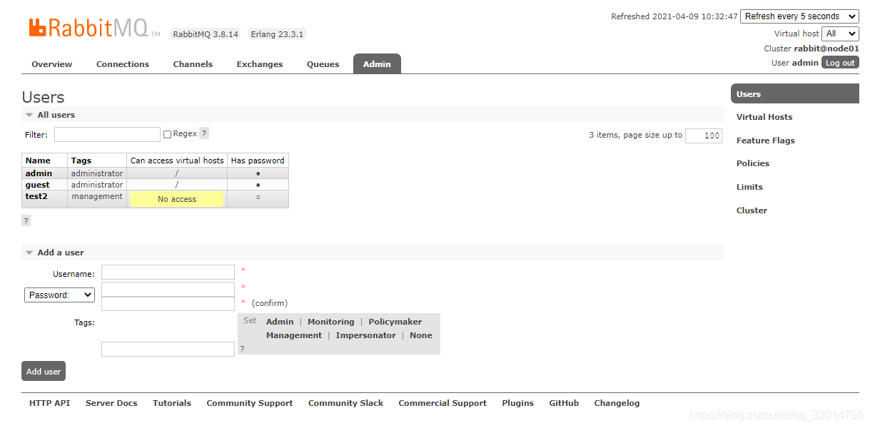Click the Username input field
The height and width of the screenshot is (428, 870).
(x=168, y=272)
